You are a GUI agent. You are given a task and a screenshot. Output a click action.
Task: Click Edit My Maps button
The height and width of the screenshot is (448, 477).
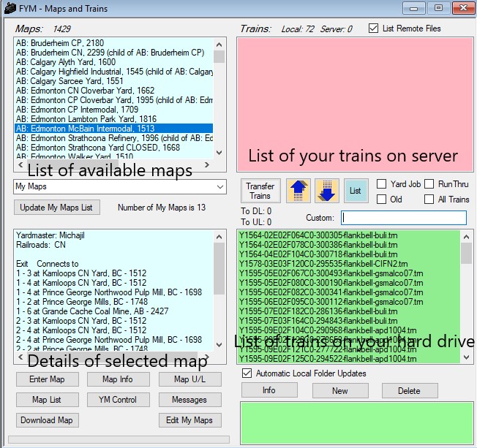click(x=189, y=420)
